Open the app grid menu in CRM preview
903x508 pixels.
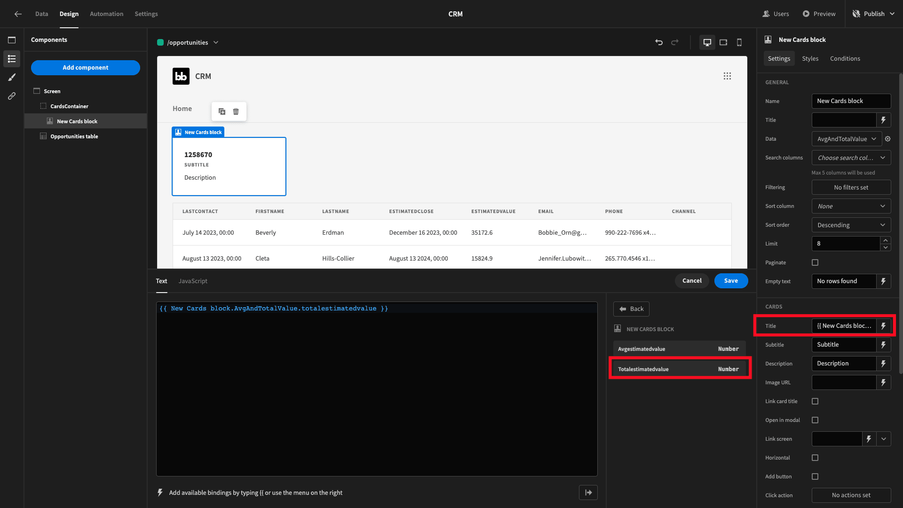727,76
